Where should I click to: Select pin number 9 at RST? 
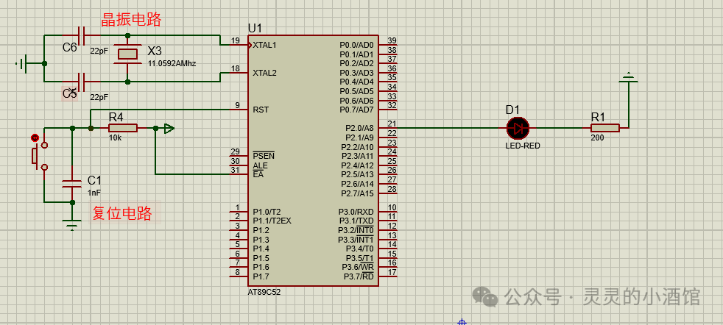[x=238, y=105]
